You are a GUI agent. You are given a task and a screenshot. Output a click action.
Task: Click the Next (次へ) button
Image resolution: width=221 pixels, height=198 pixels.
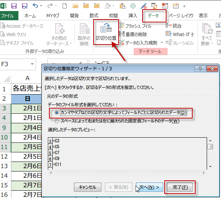[149, 187]
